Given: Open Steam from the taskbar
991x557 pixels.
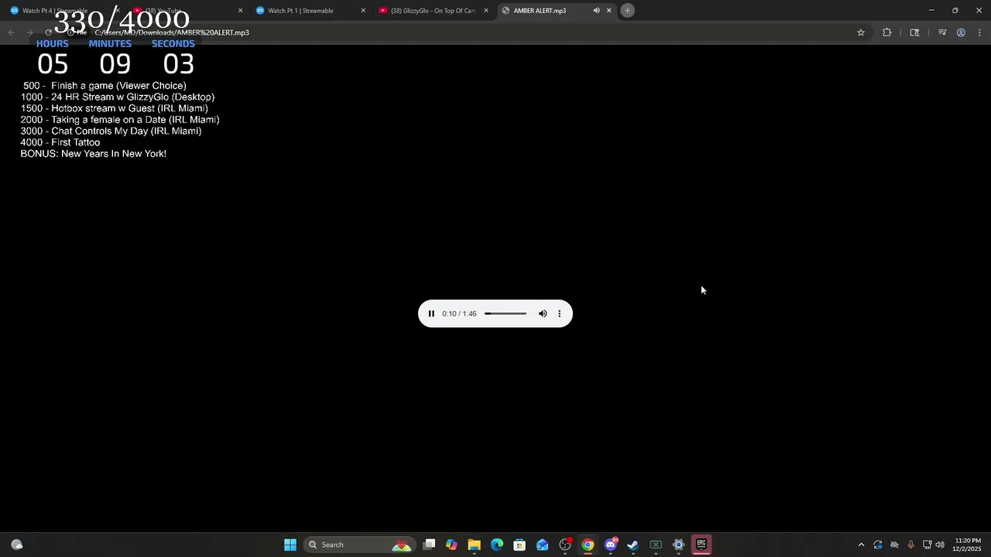Looking at the screenshot, I should pos(633,545).
